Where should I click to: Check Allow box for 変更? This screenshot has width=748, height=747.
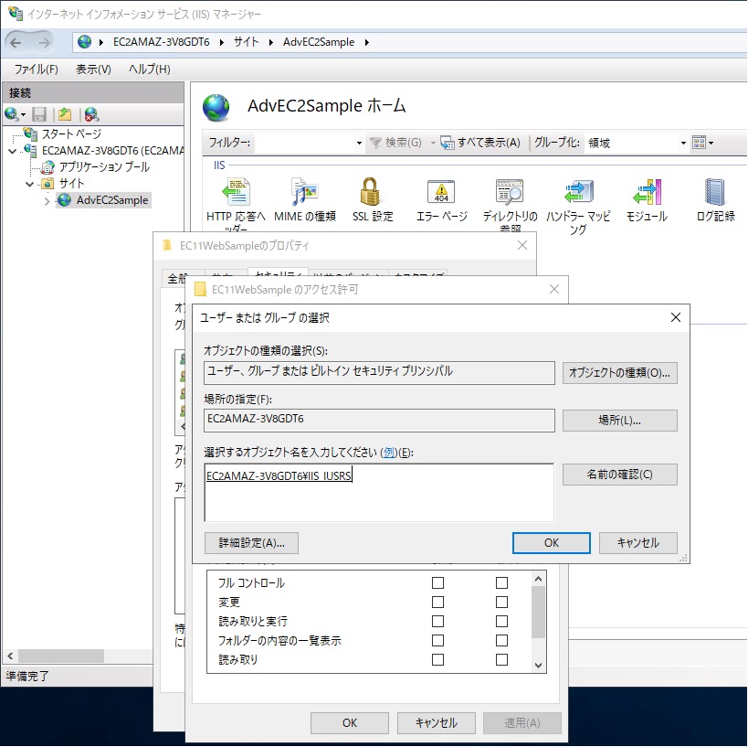pyautogui.click(x=437, y=602)
